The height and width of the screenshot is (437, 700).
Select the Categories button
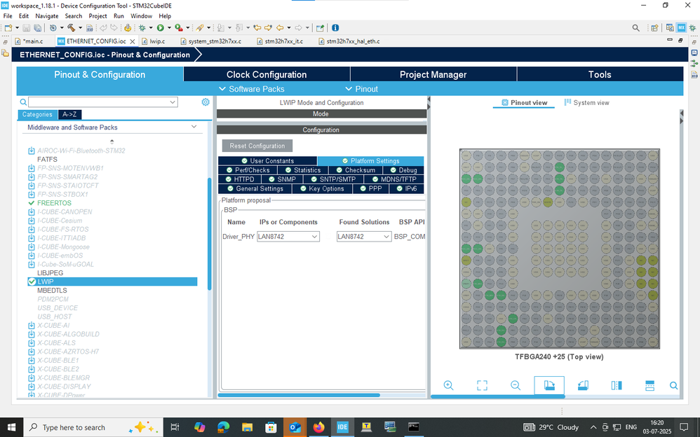(37, 115)
